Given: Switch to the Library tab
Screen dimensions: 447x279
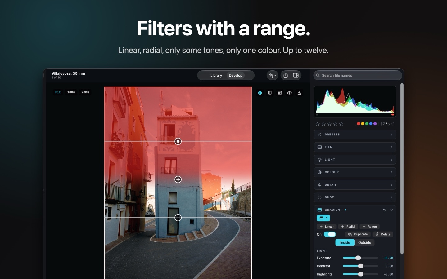Looking at the screenshot, I should (x=216, y=75).
